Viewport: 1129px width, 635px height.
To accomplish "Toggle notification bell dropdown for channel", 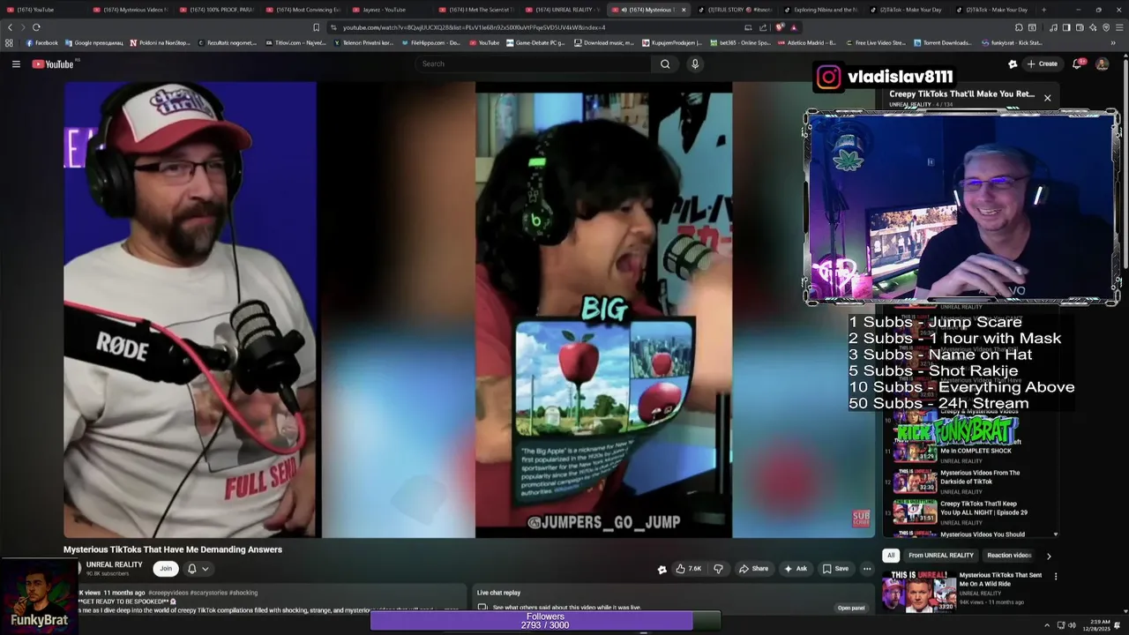I will click(198, 569).
